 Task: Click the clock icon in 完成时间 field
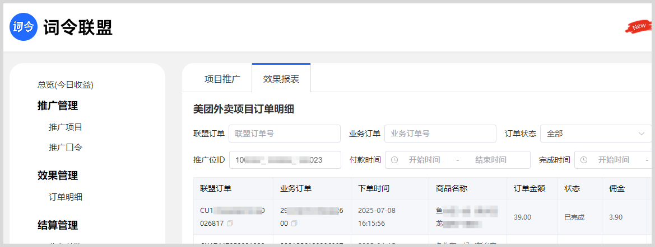pyautogui.click(x=584, y=159)
